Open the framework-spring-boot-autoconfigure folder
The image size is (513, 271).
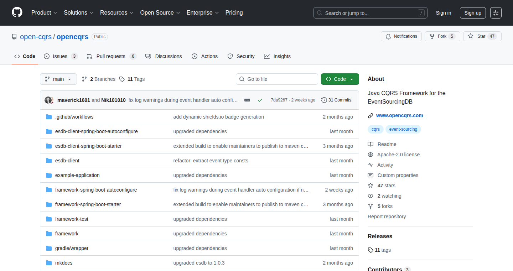pos(96,190)
